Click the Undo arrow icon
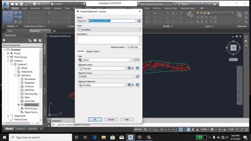 (x=39, y=4)
